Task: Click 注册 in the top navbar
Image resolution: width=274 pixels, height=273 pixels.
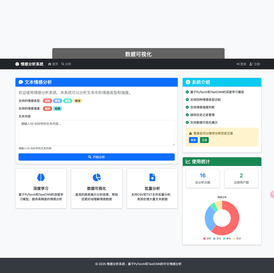Action: (x=255, y=64)
